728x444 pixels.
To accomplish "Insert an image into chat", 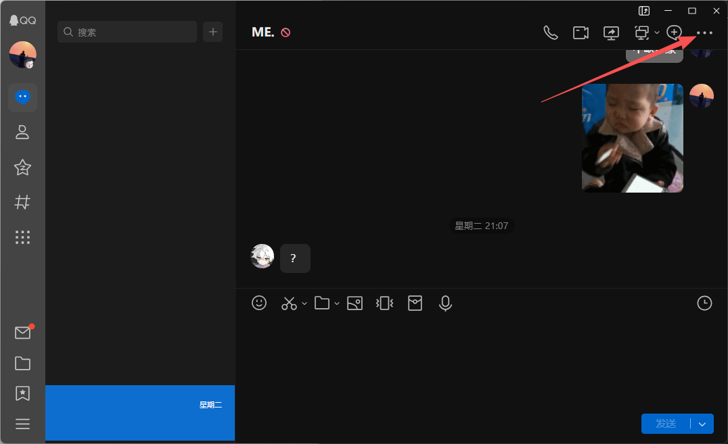I will click(355, 303).
